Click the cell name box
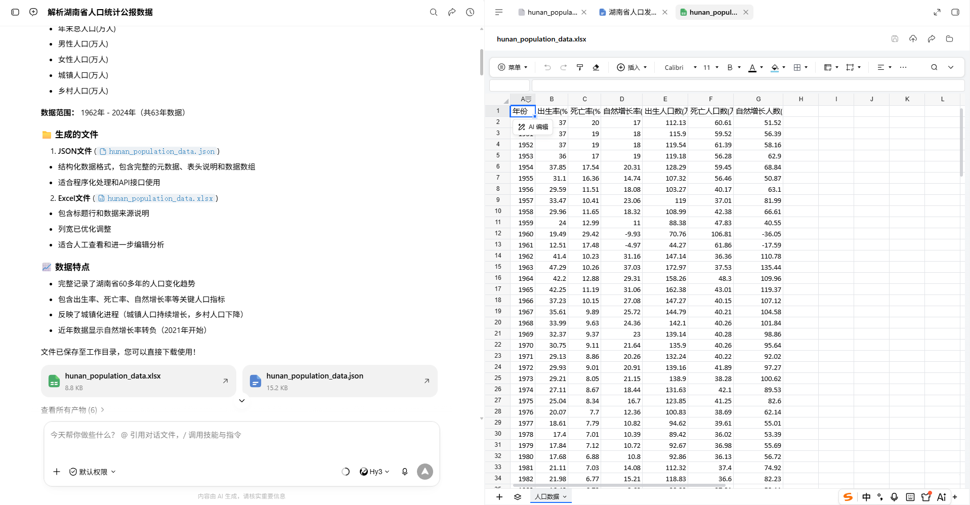This screenshot has width=970, height=505. pyautogui.click(x=510, y=86)
